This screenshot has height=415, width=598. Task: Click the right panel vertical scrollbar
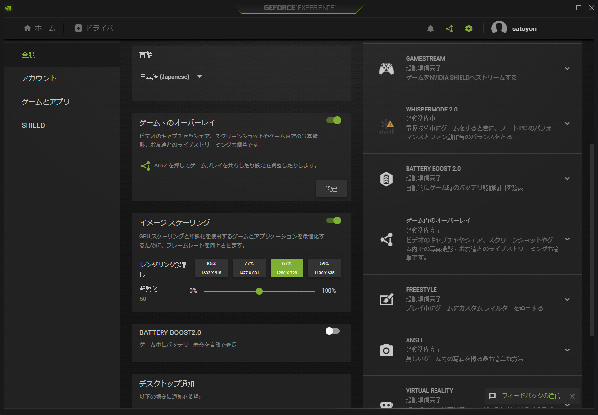pyautogui.click(x=592, y=241)
